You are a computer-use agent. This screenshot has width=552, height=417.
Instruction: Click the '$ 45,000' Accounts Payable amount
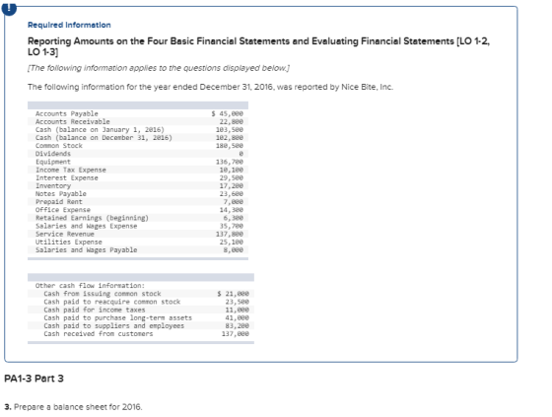tap(228, 113)
